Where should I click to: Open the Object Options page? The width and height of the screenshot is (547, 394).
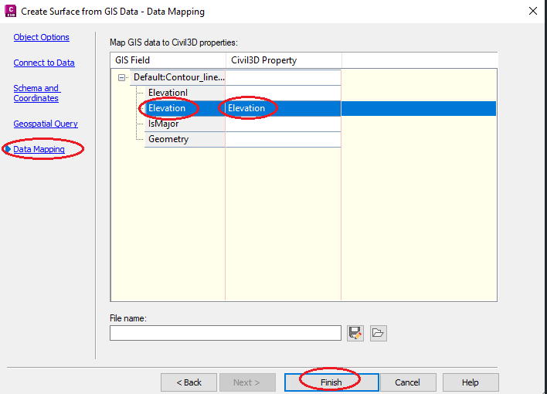tap(41, 37)
